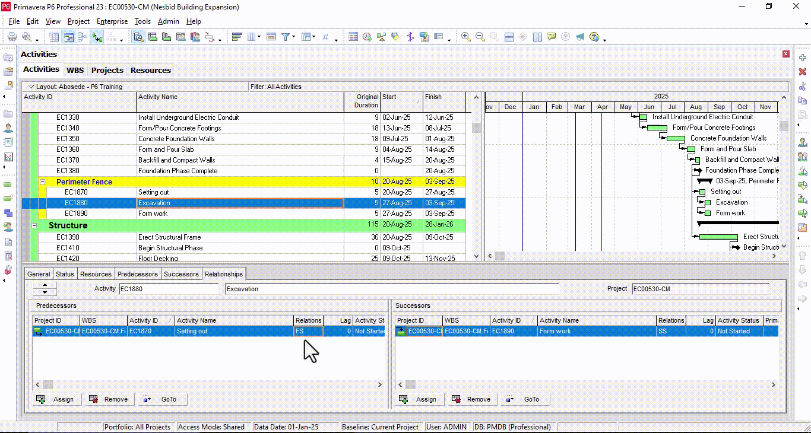Open the Group and Sort dropdown arrow
811x433 pixels.
314,37
